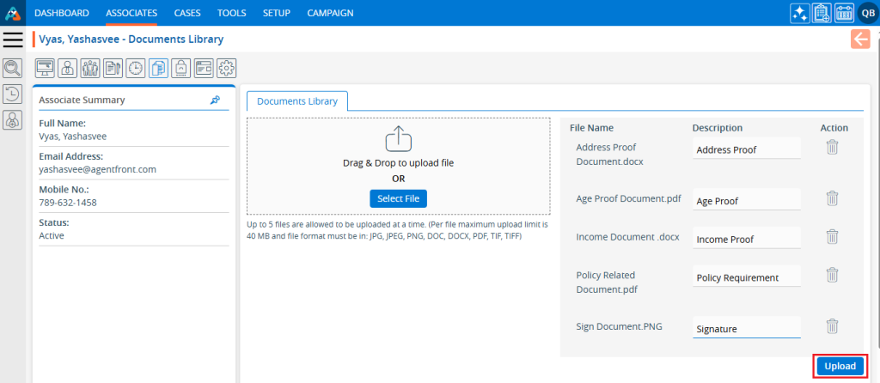Click the Policy Requirement description field
This screenshot has height=383, width=880.
tap(745, 277)
